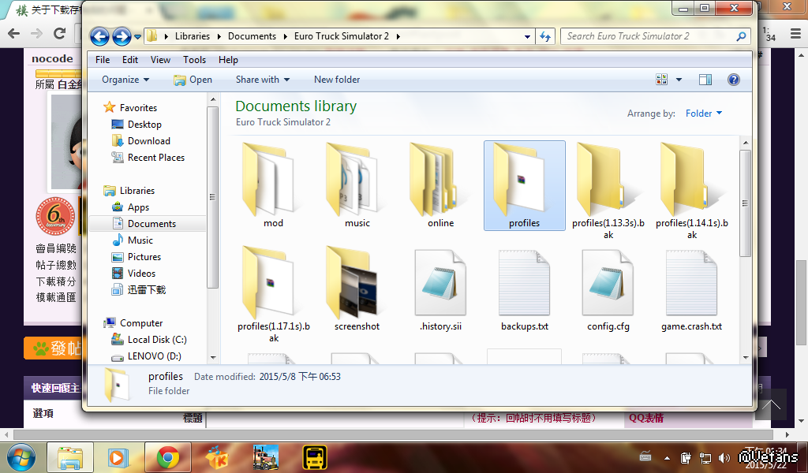Open the View menu
The width and height of the screenshot is (808, 473).
click(160, 60)
